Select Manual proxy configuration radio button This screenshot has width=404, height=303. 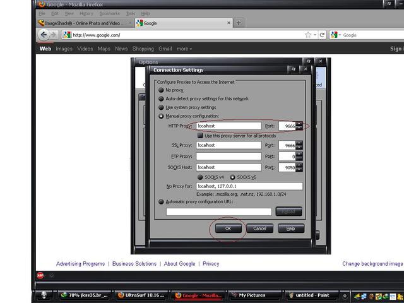coord(161,116)
